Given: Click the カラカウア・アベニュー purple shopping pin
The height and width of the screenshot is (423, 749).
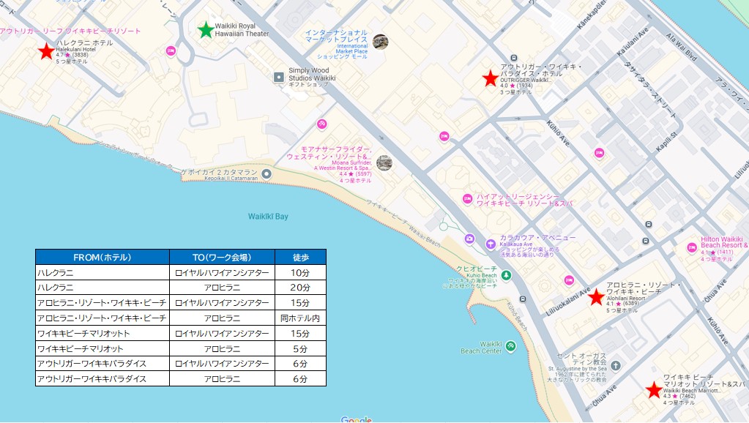Looking at the screenshot, I should pos(491,244).
